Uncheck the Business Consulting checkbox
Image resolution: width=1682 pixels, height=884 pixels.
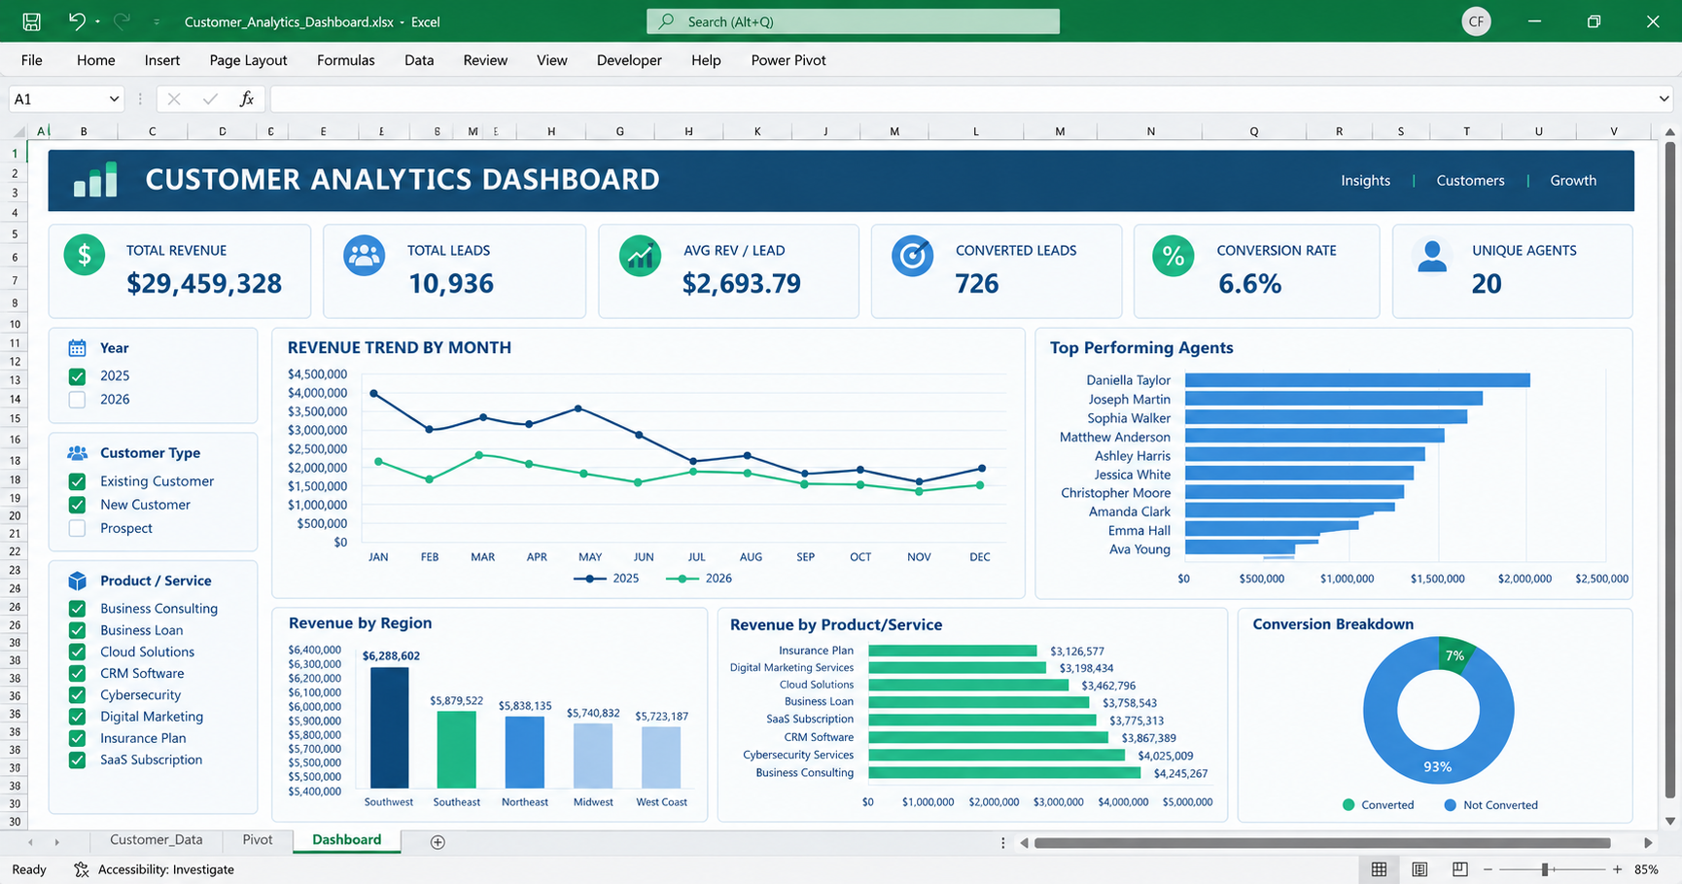point(78,609)
